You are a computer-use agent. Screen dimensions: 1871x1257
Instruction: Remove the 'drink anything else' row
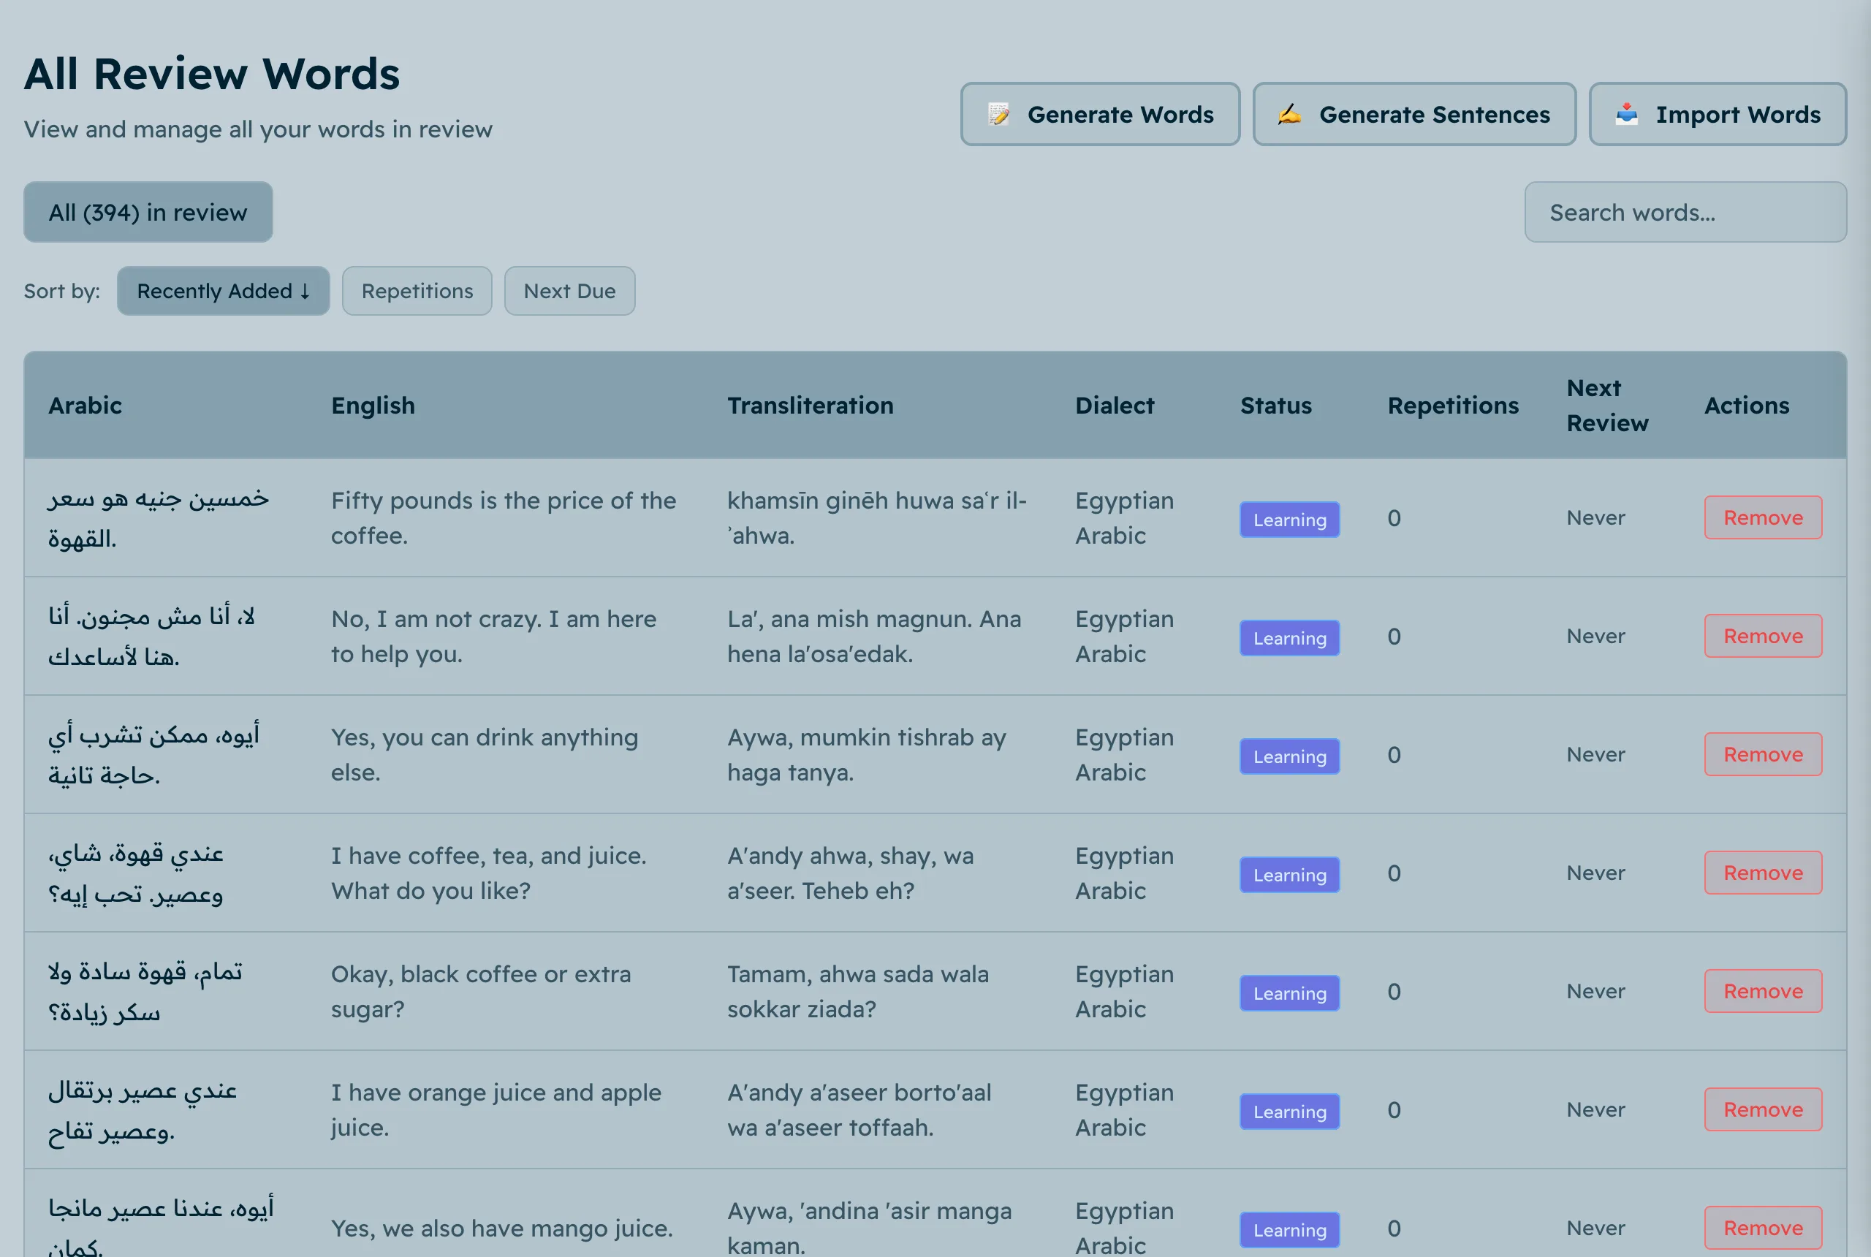[x=1763, y=754]
